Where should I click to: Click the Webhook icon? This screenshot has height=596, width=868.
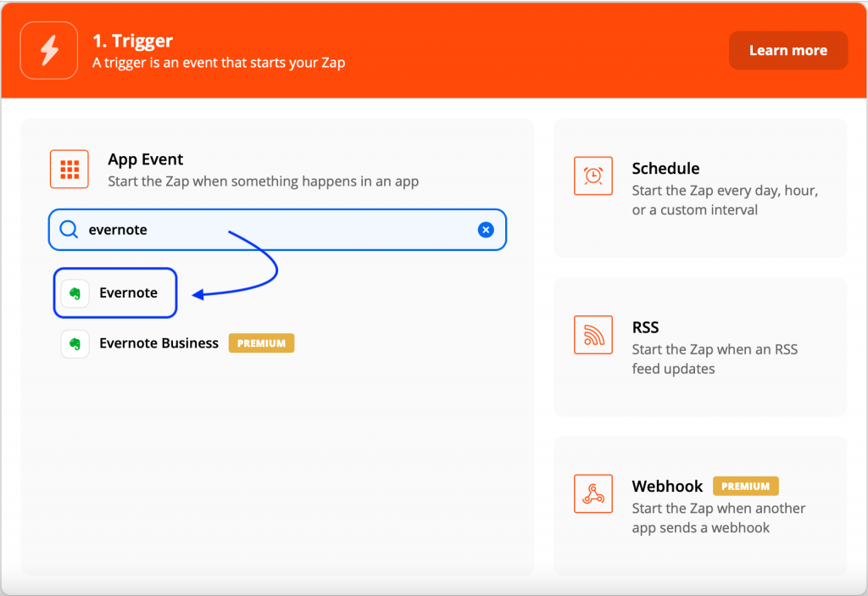pyautogui.click(x=593, y=493)
